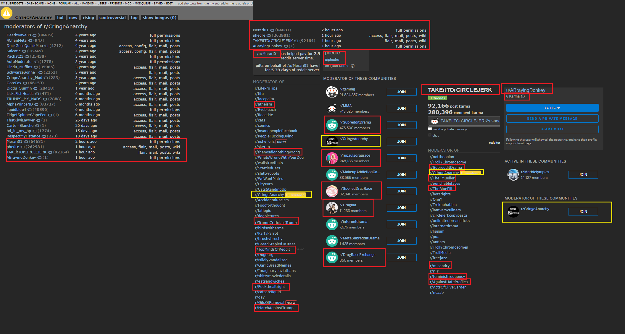The image size is (625, 334).
Task: Click the 'moderators of r/CringeAnarchy' heading
Action: click(46, 27)
